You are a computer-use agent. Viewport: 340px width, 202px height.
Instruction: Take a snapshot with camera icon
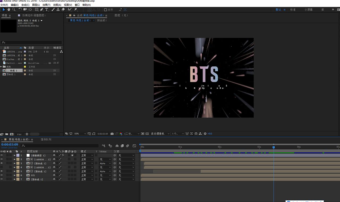pyautogui.click(x=112, y=134)
